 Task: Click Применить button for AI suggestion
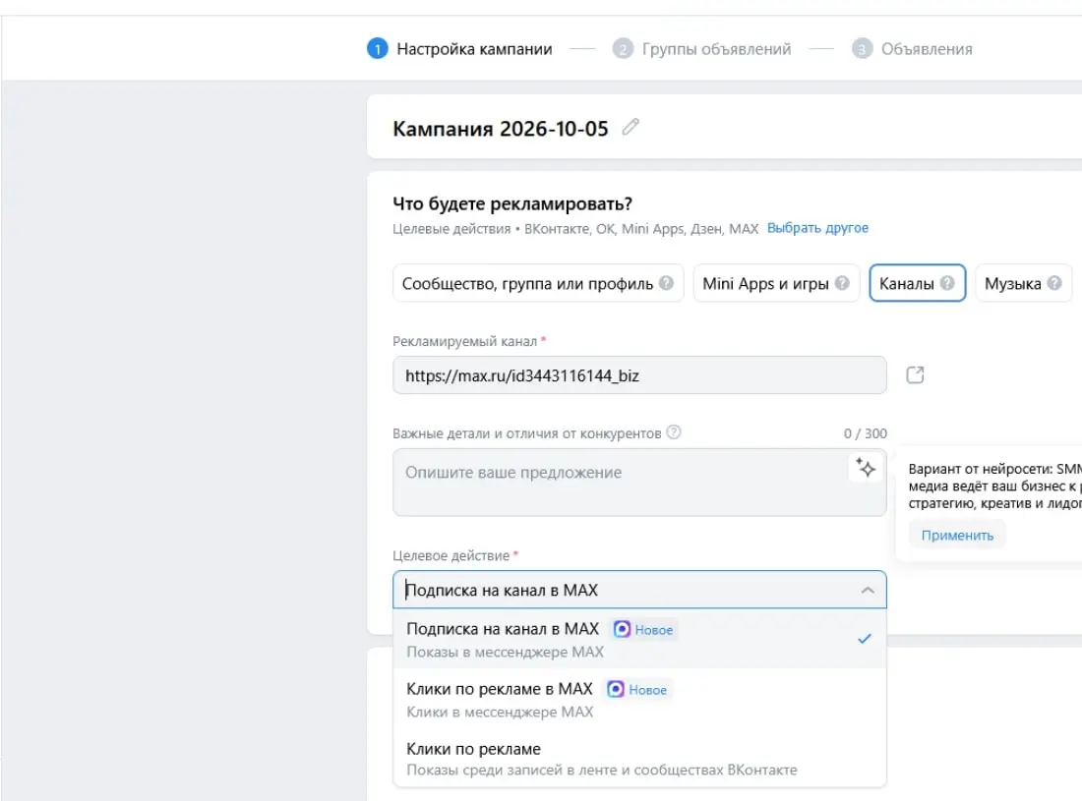coord(957,536)
